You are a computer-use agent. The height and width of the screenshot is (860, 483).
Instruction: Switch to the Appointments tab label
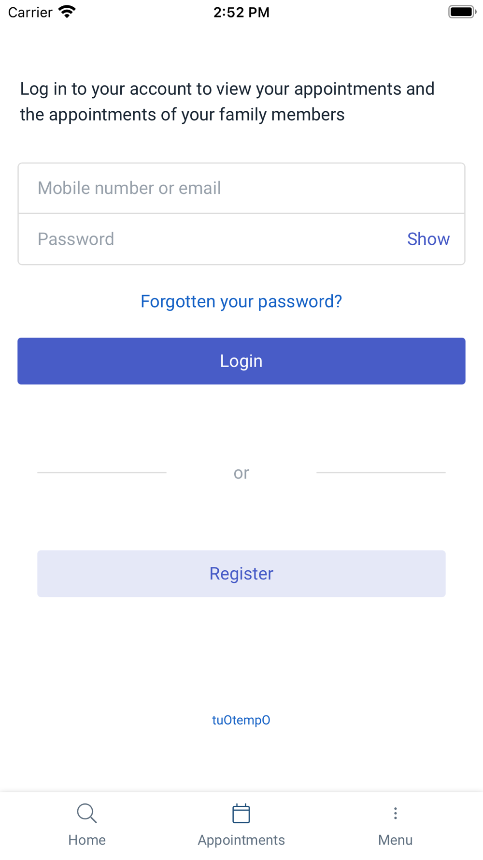[x=241, y=840]
